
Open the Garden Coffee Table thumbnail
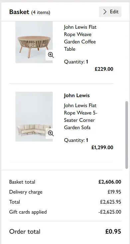[34, 42]
